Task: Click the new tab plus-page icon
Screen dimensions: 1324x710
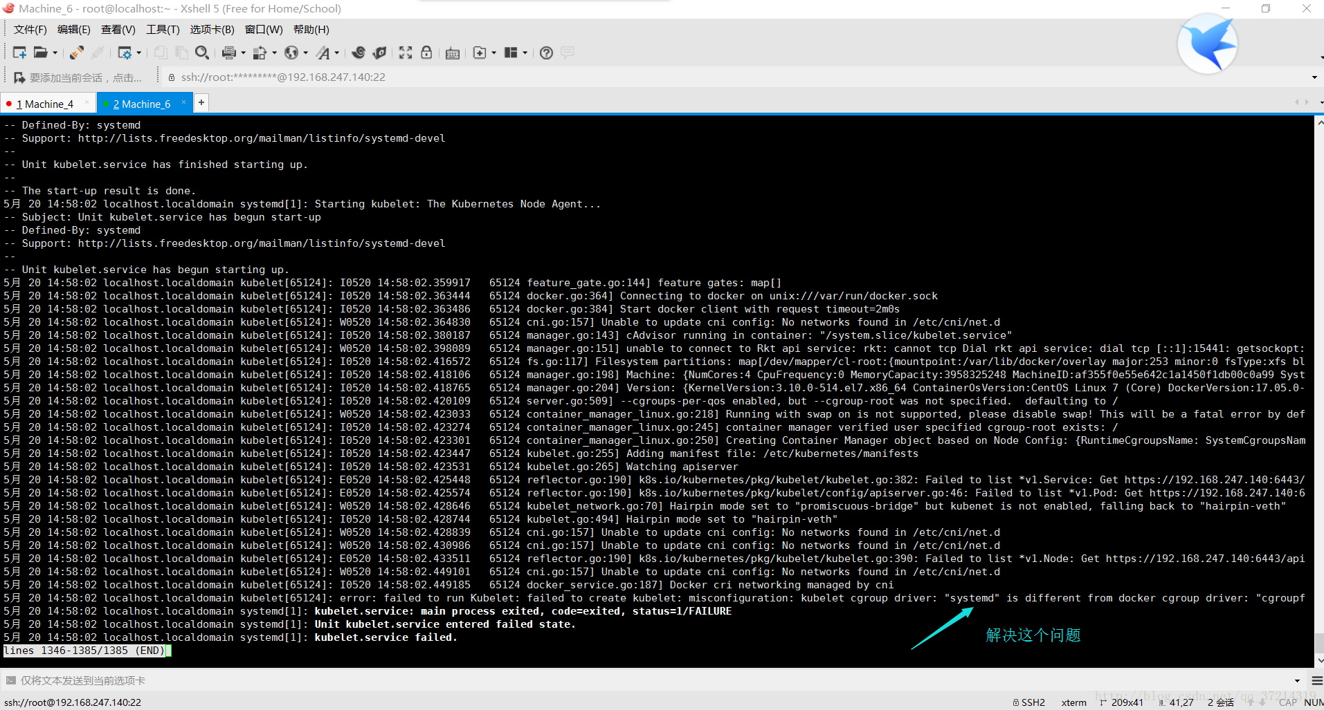Action: (480, 53)
